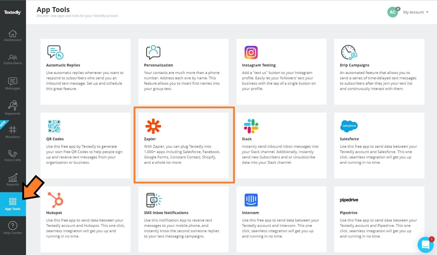437x255 pixels.
Task: Click the Intercom logo icon
Action: coord(251,200)
